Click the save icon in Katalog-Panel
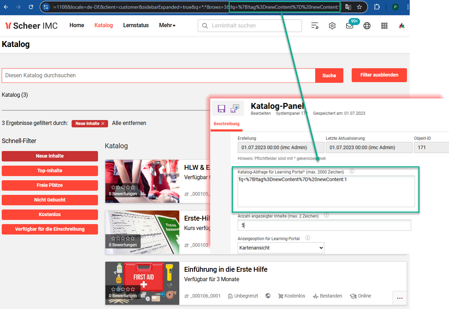 [221, 109]
